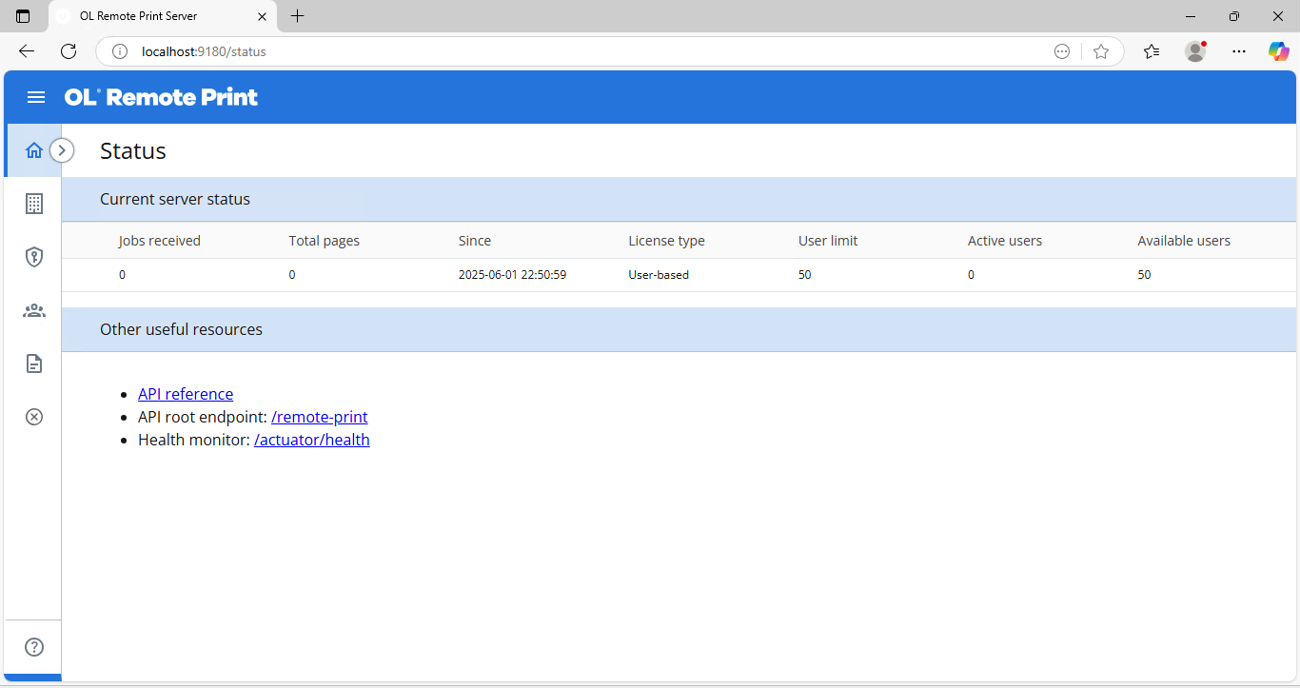
Task: Click the shield security sidebar icon
Action: pyautogui.click(x=34, y=257)
